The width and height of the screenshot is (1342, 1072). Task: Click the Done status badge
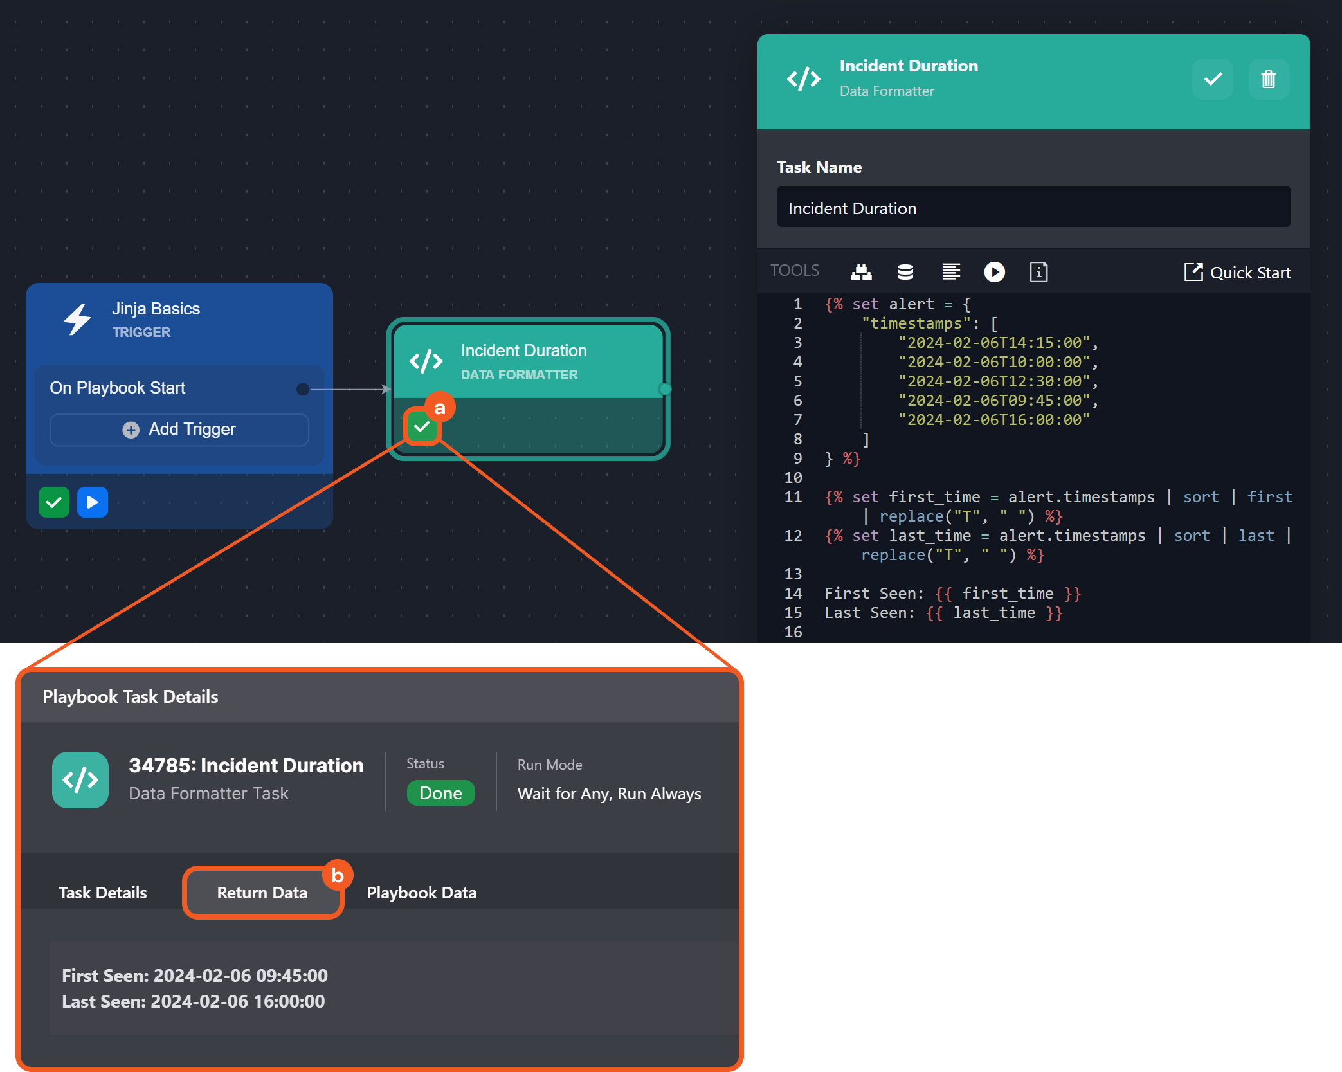pyautogui.click(x=441, y=793)
